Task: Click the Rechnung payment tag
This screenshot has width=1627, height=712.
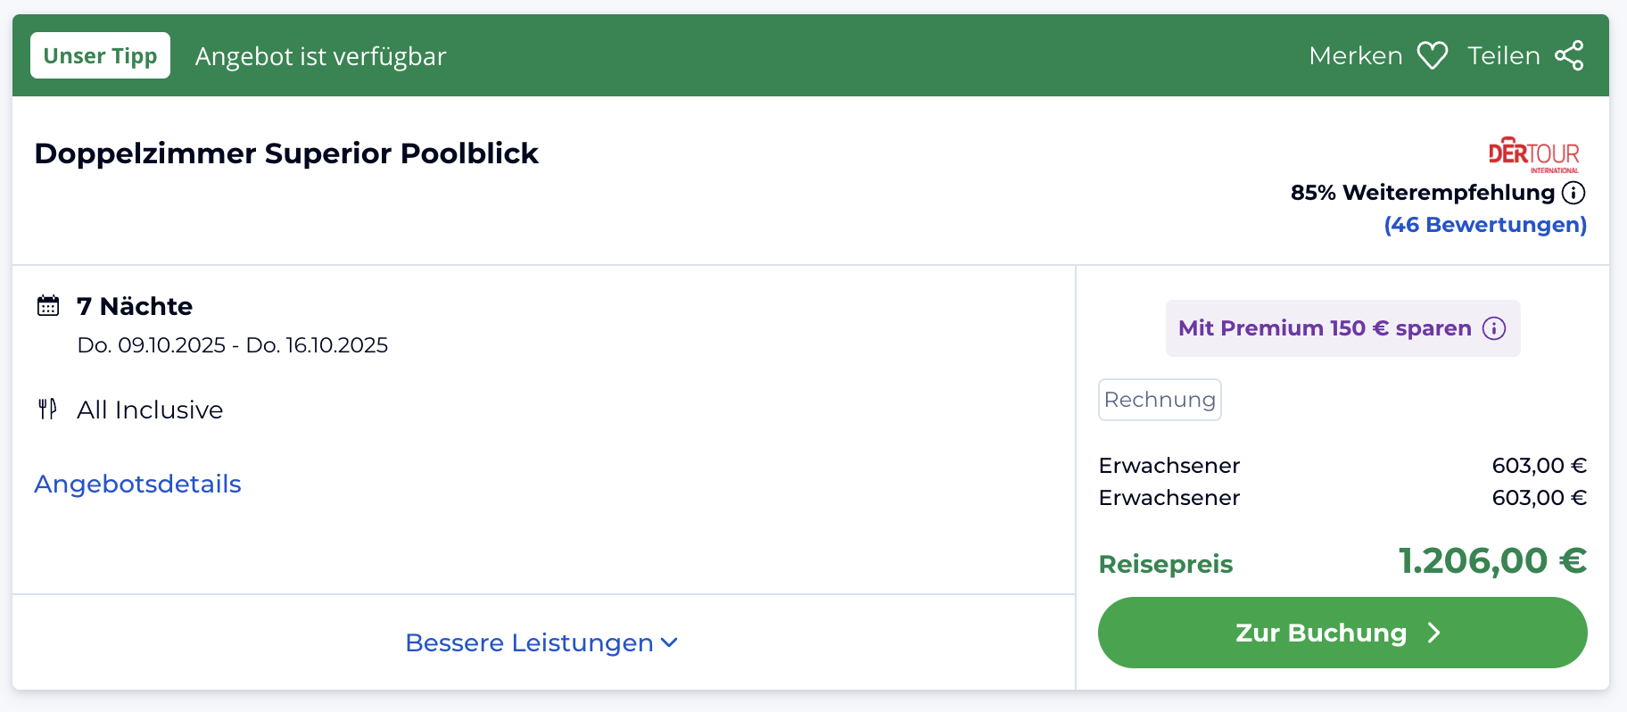Action: tap(1160, 400)
